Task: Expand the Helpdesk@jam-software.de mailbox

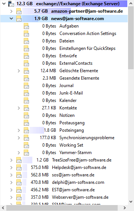Action: (12, 167)
